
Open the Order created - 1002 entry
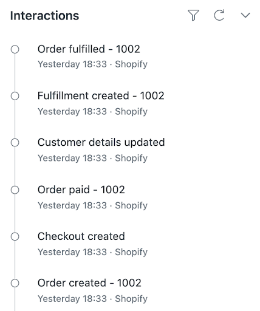tap(89, 283)
